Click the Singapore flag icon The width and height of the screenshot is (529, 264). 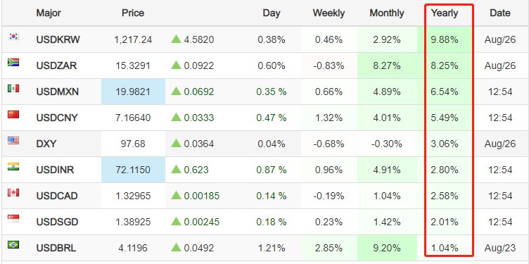tap(13, 219)
